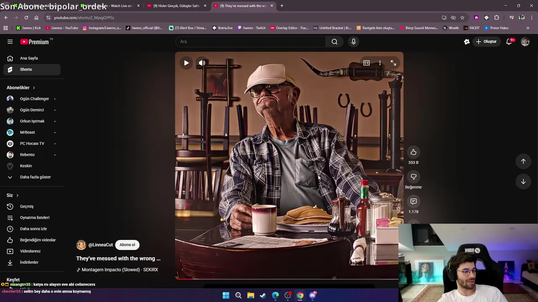Screen dimensions: 538x302
Task: Go back in browser history
Action: [x=6, y=18]
